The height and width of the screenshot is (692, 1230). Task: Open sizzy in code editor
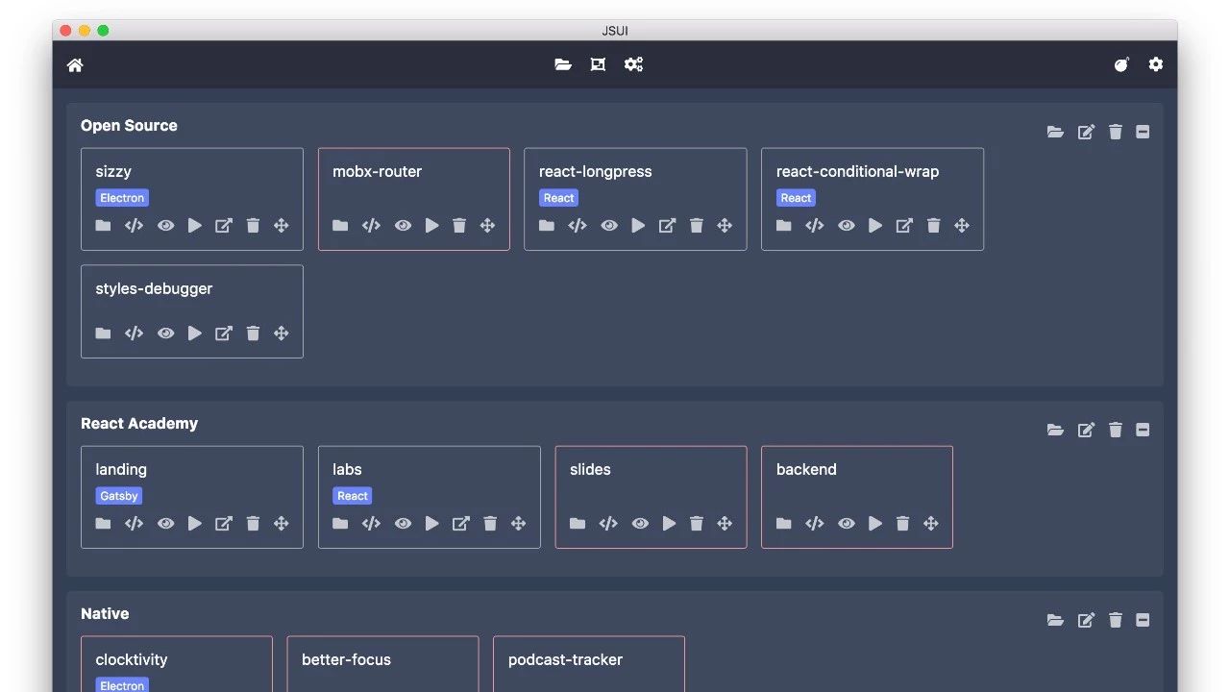134,225
